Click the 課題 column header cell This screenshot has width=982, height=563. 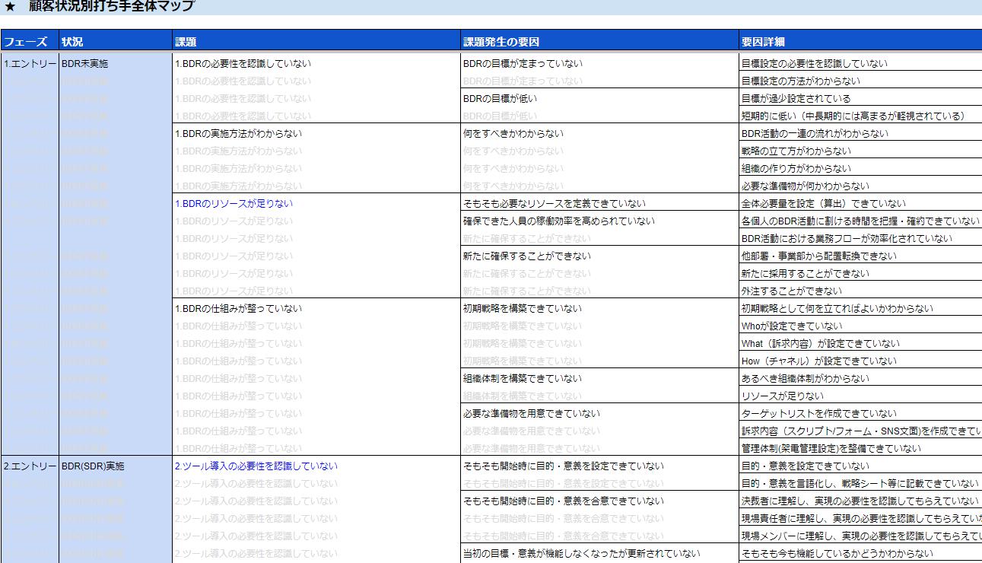click(x=316, y=42)
